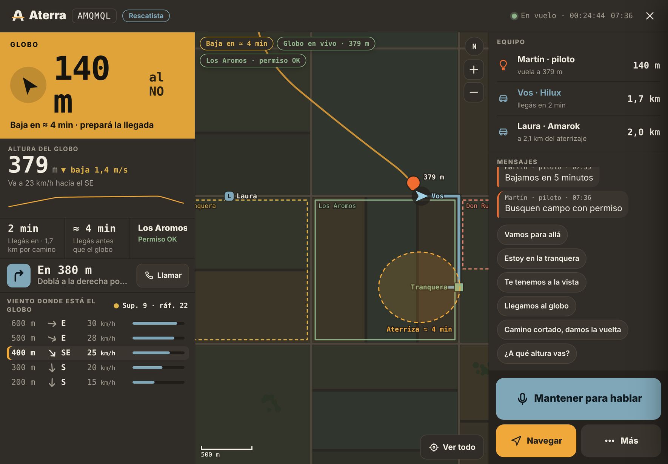Select the 600 m E wind row
Viewport: 668px width, 464px height.
pos(98,323)
